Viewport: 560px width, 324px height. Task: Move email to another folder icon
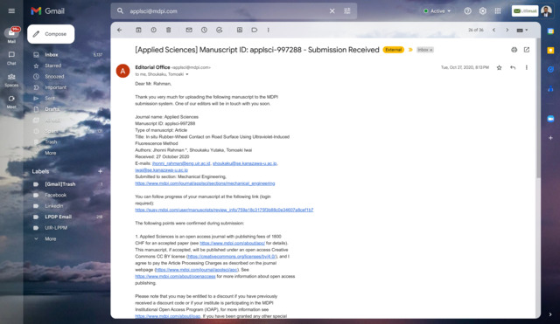pyautogui.click(x=240, y=31)
